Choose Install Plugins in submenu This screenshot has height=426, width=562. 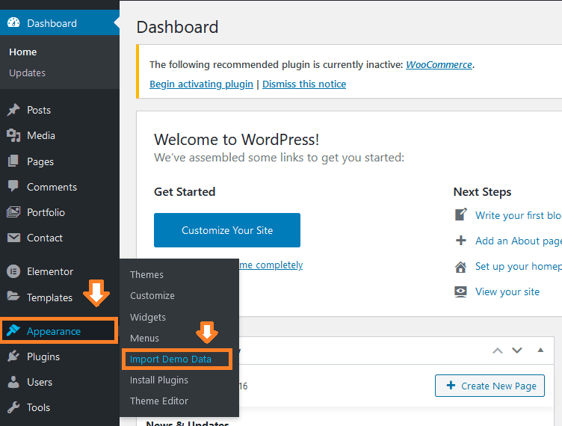click(x=158, y=380)
